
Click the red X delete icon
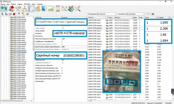coord(14,14)
